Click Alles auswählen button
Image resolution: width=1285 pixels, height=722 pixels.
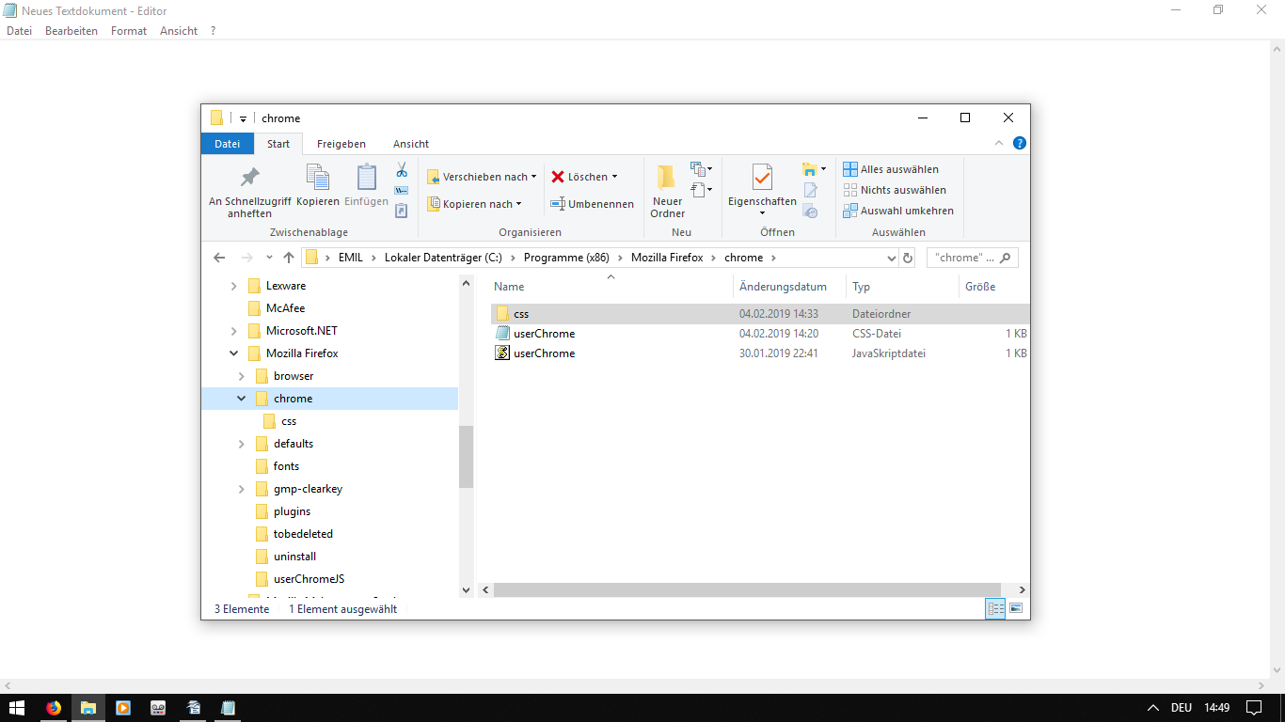point(891,169)
